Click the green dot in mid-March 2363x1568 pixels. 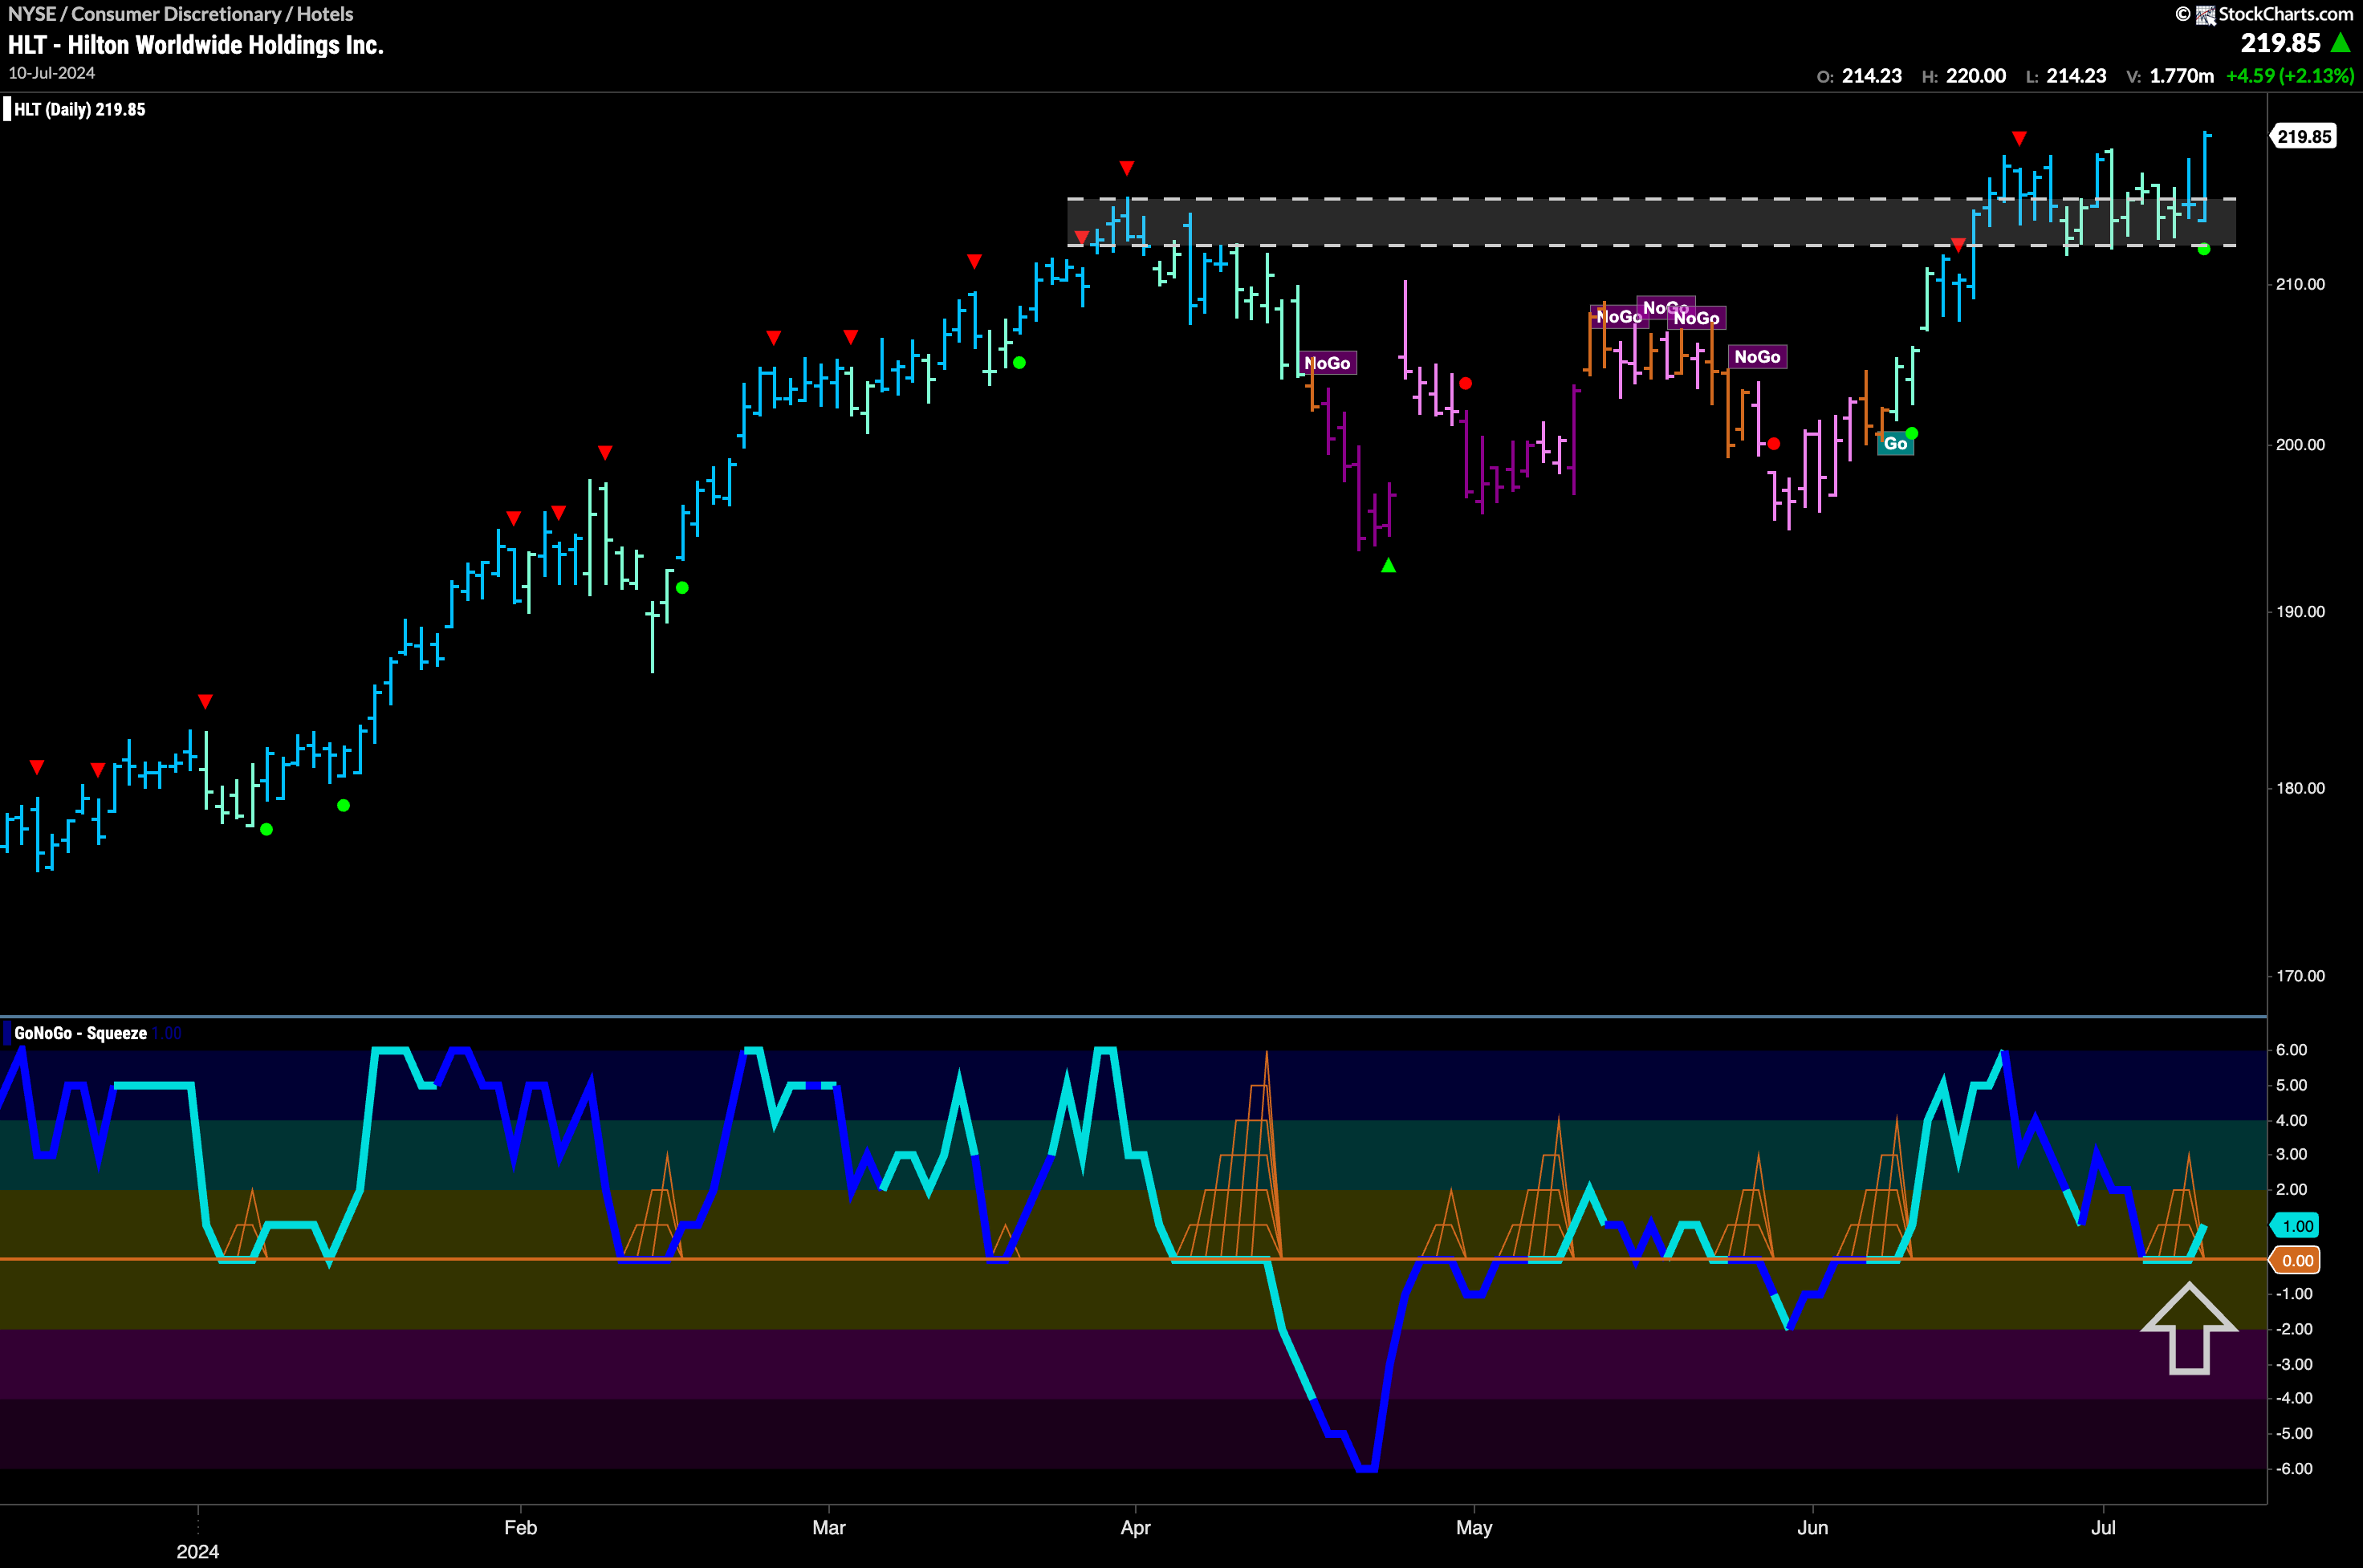coord(1019,363)
